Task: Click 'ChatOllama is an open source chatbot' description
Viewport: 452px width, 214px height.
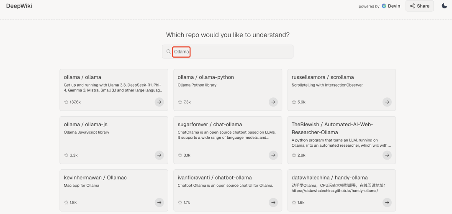Action: [x=227, y=135]
